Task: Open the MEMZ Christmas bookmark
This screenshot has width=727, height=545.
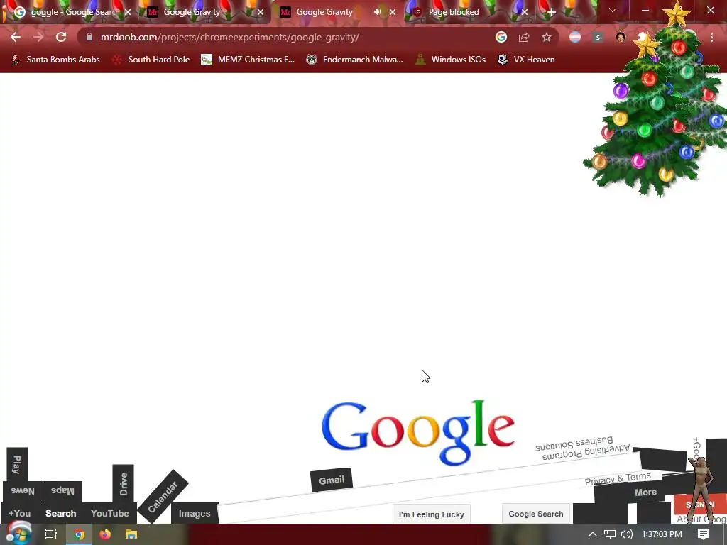Action: click(248, 60)
